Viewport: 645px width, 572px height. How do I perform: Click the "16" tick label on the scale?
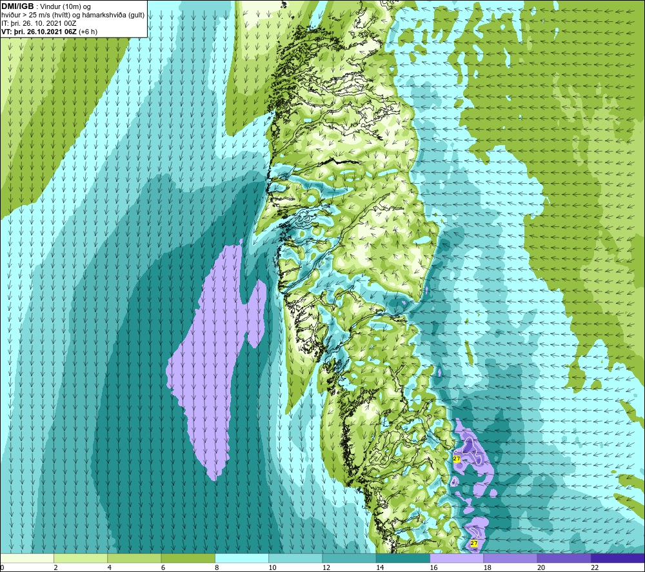click(x=433, y=567)
